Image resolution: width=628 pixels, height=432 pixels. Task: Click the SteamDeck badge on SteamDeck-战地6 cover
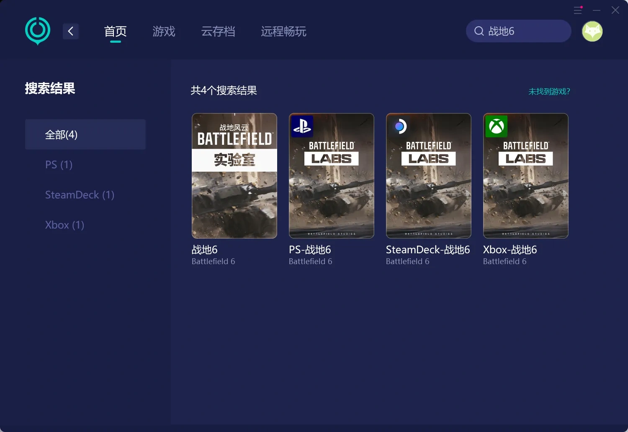pyautogui.click(x=399, y=126)
